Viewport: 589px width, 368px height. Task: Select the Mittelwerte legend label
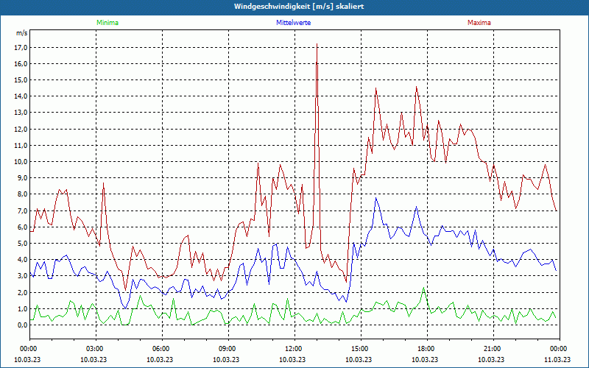point(293,23)
